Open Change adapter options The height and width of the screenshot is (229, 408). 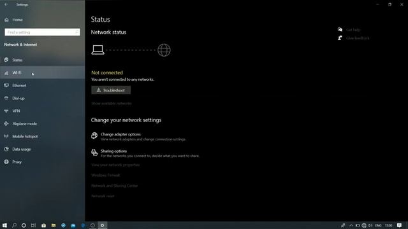tap(138, 137)
